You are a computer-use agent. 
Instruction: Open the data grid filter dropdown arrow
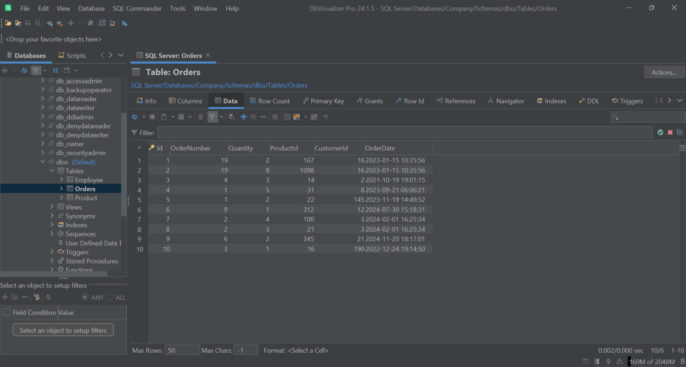pyautogui.click(x=221, y=117)
